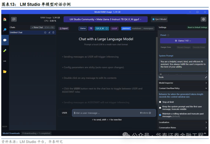Screen dimensions: 210x144
Task: Open the Search models magnifier icon
Action: click(5, 30)
